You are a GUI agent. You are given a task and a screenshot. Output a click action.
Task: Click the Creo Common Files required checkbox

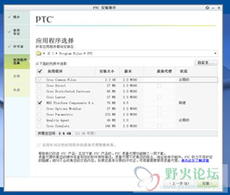40,80
